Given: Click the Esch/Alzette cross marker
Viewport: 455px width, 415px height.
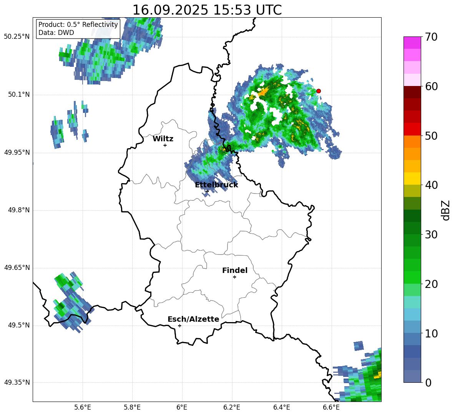Looking at the screenshot, I should tap(179, 326).
